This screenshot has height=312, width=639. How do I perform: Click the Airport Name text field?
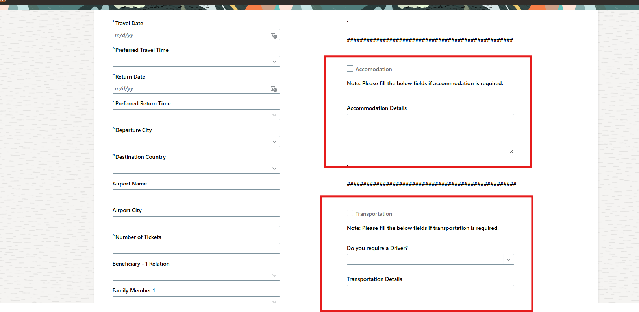point(196,195)
